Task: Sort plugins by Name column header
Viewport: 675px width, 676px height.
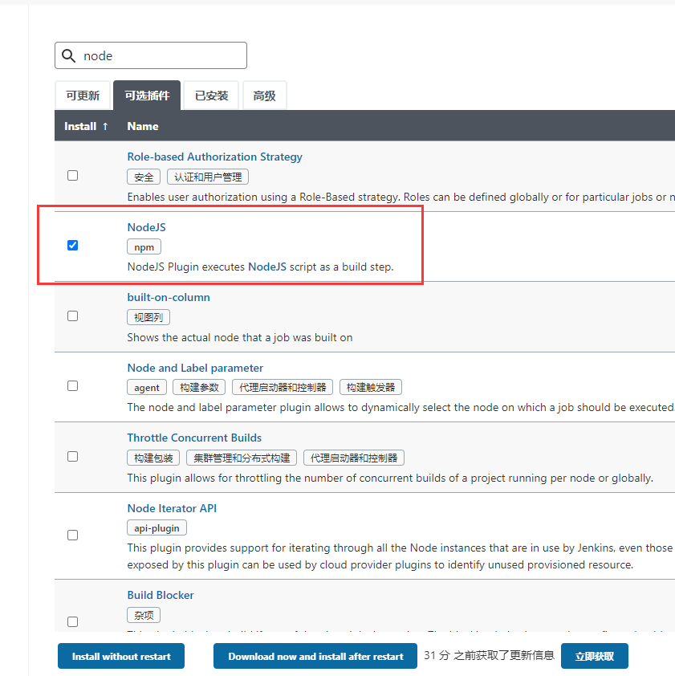Action: coord(143,126)
